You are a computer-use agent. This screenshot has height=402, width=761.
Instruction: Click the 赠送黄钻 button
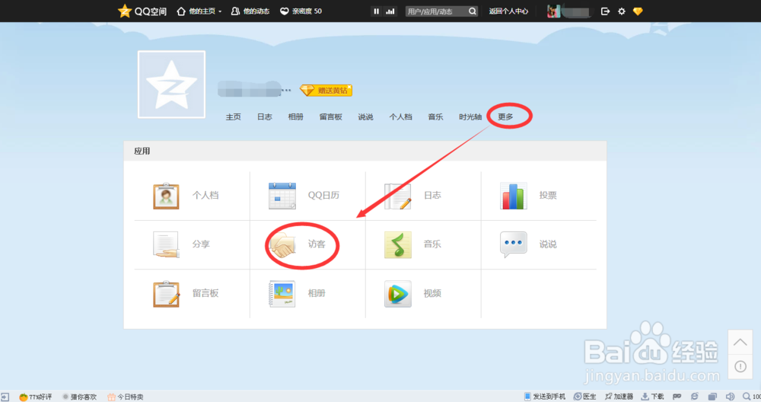point(326,91)
